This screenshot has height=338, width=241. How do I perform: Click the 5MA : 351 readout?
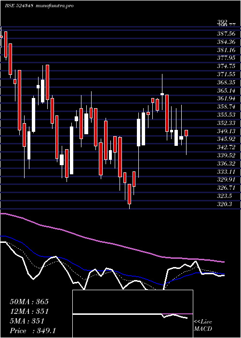click(x=27, y=321)
